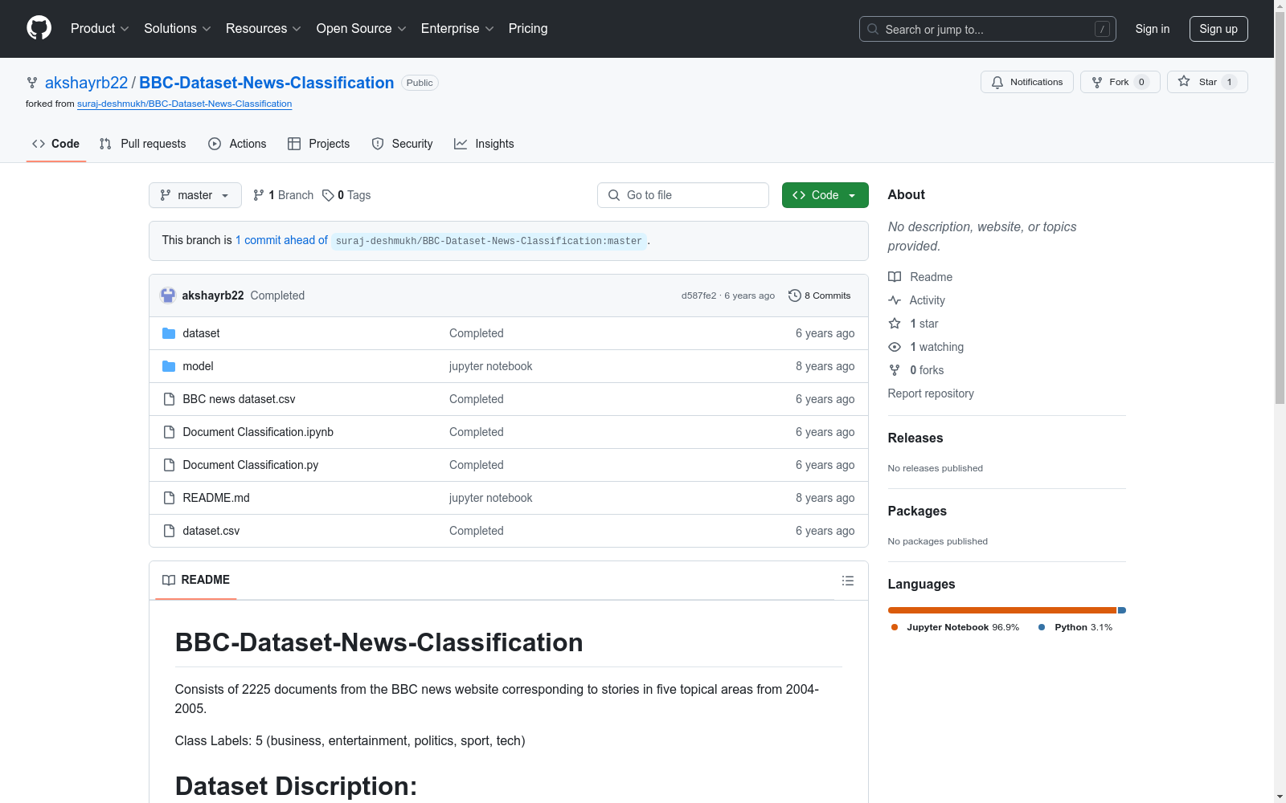Viewport: 1286px width, 803px height.
Task: Click the file icon beside dataset.csv
Action: (169, 531)
